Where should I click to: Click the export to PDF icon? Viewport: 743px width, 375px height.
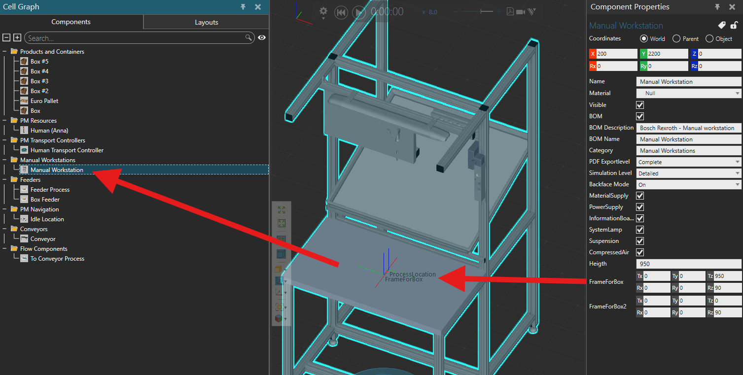(x=510, y=12)
